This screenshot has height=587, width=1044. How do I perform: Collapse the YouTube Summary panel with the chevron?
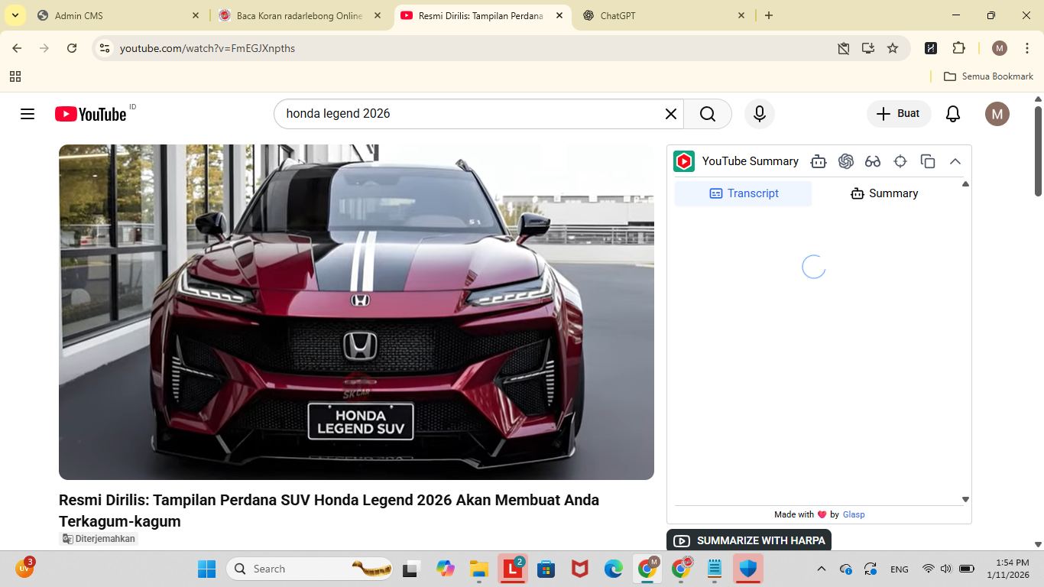(x=955, y=161)
